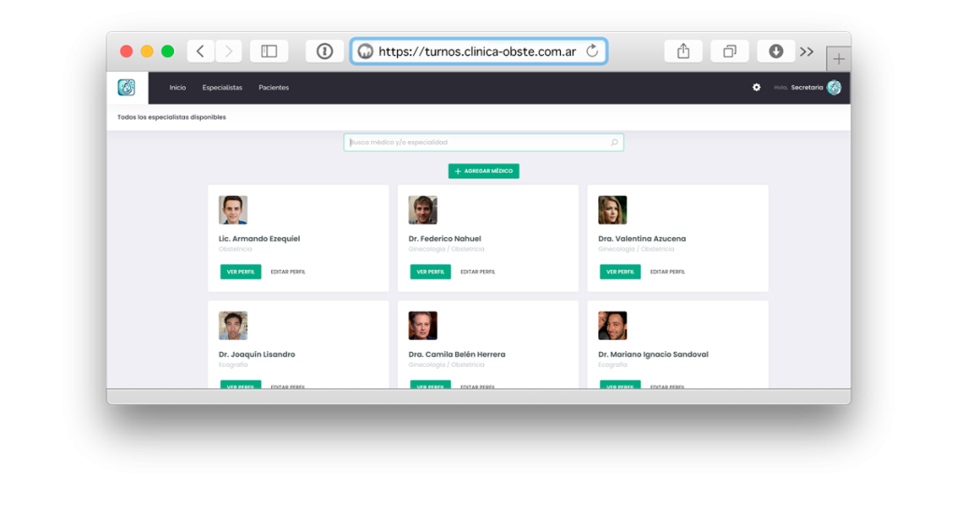
Task: Click the Secretaria user avatar icon
Action: (x=834, y=88)
